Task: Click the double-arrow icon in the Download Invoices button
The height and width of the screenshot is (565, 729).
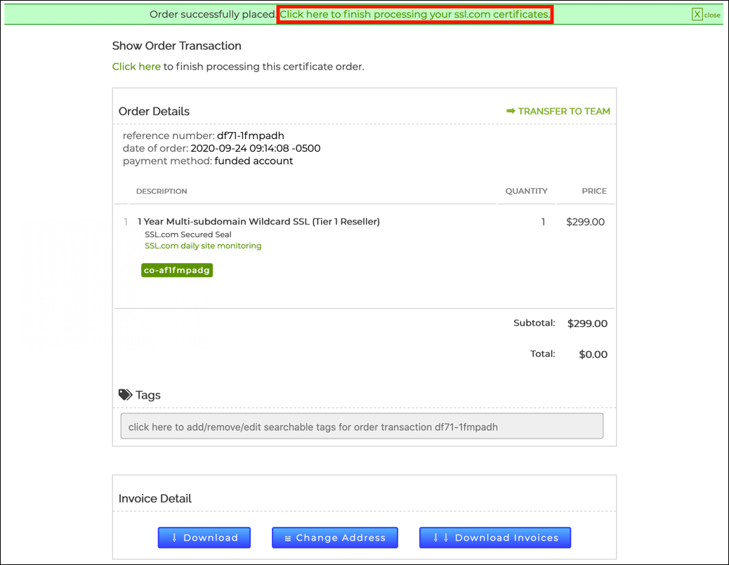Action: pos(440,538)
